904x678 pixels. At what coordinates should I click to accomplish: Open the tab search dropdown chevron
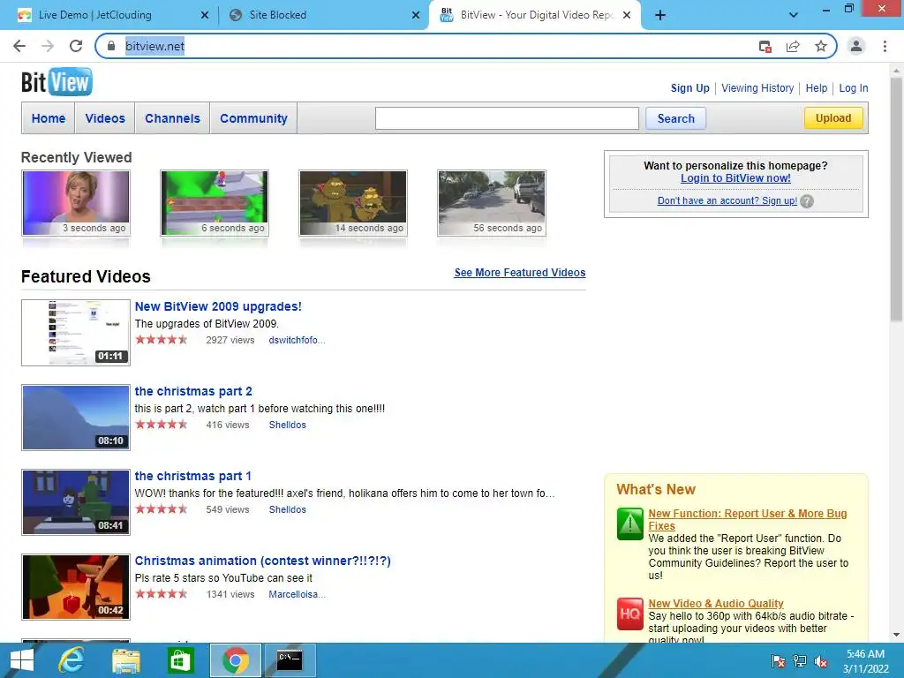coord(794,15)
